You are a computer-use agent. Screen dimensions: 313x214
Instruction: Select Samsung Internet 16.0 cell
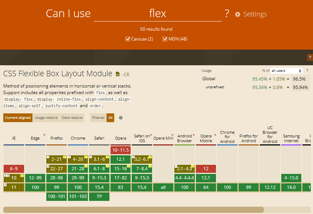click(x=291, y=187)
